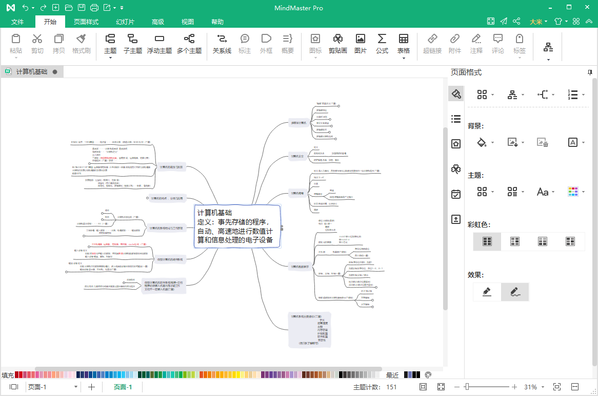598x396 pixels.
Task: Click the Cut (剪切) scissors icon
Action: click(37, 39)
